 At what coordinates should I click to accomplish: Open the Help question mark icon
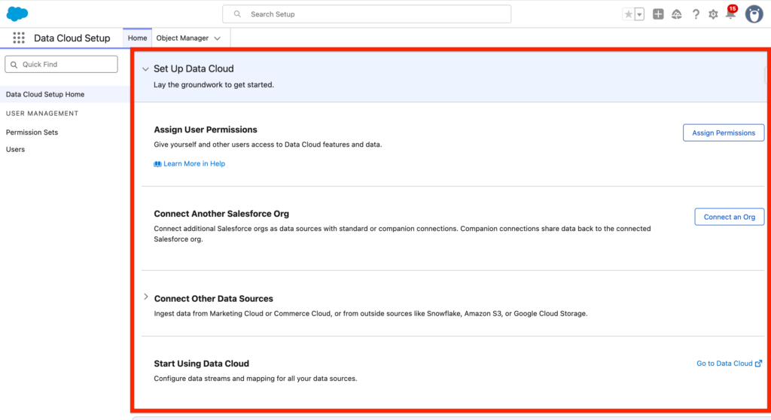696,14
